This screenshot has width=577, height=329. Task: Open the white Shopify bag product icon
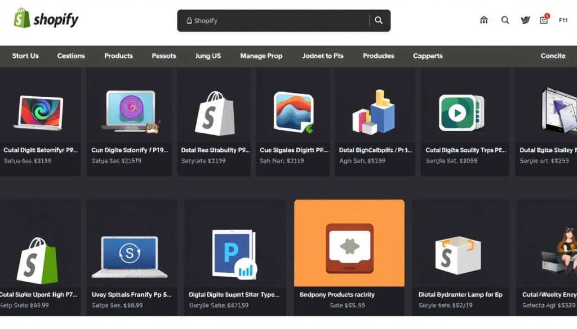pyautogui.click(x=214, y=112)
